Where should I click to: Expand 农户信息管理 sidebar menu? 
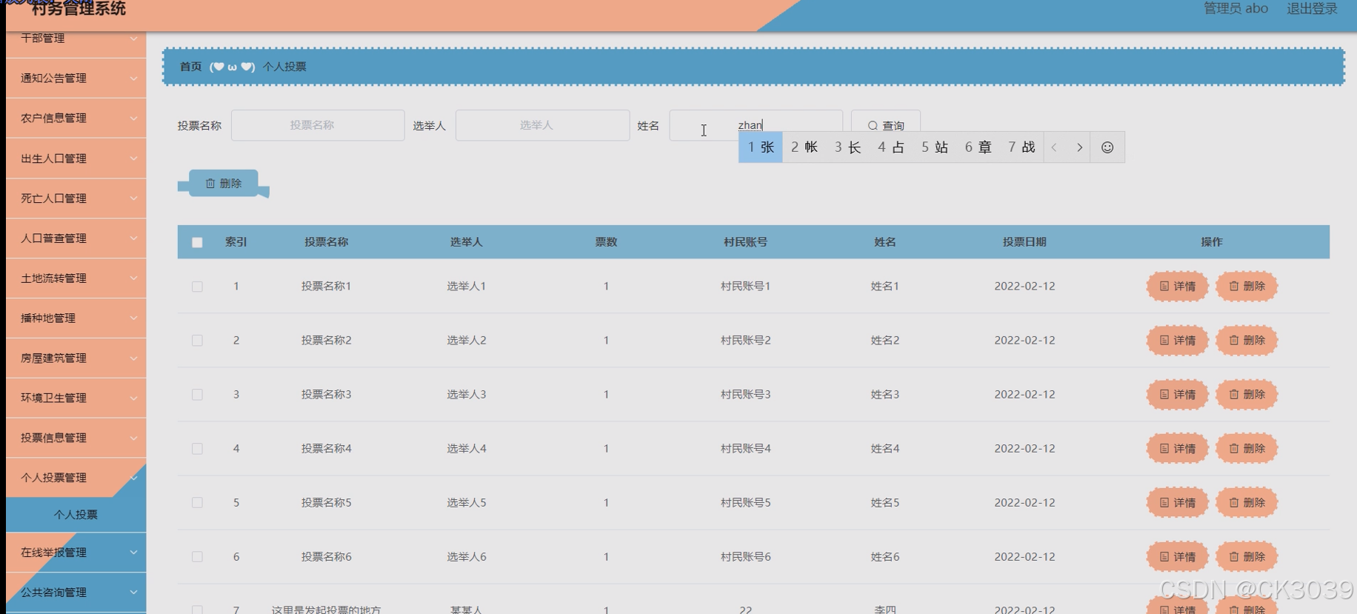76,118
